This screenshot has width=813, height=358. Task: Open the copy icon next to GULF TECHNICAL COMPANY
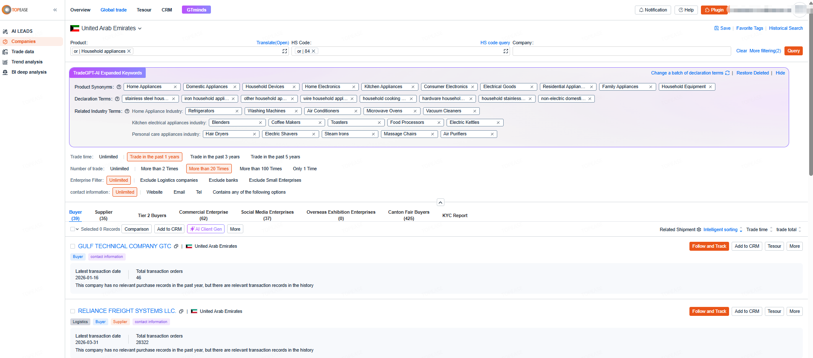pos(176,246)
